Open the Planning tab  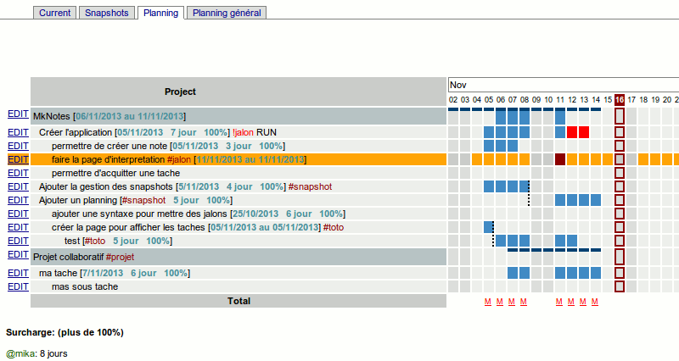pos(160,13)
